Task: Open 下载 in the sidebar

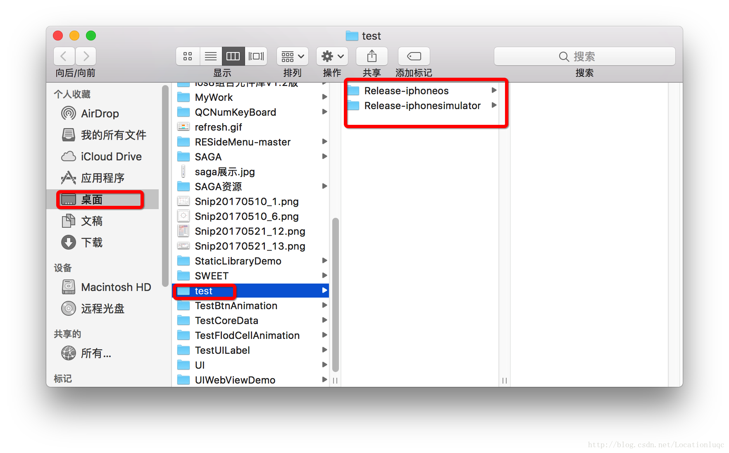Action: pyautogui.click(x=103, y=243)
